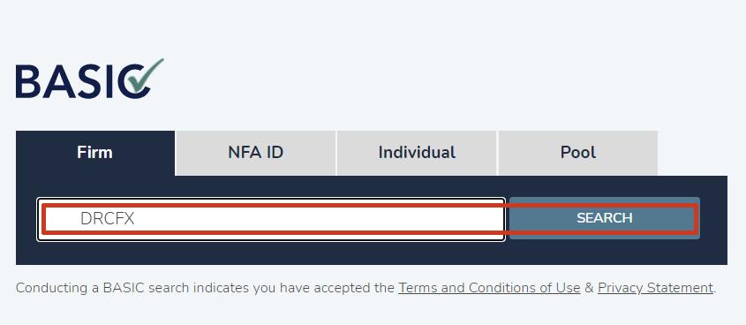Image resolution: width=746 pixels, height=325 pixels.
Task: View the terms of use page
Action: coord(489,288)
